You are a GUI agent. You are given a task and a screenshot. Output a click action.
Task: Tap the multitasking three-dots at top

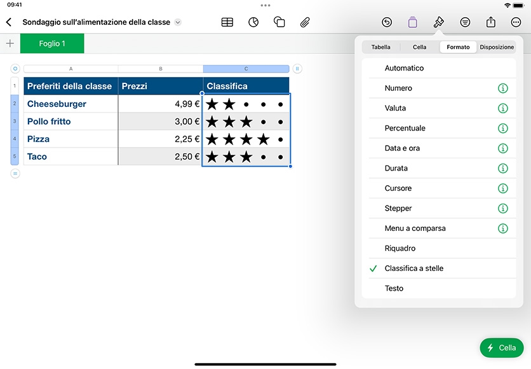pos(265,6)
